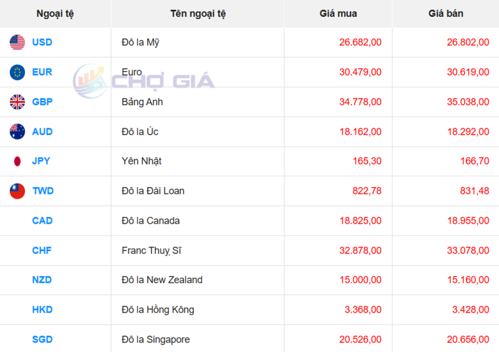Click the HKD currency link
This screenshot has height=352, width=499.
point(42,310)
